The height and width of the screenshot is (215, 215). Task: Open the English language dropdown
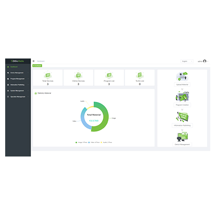[x=187, y=61]
